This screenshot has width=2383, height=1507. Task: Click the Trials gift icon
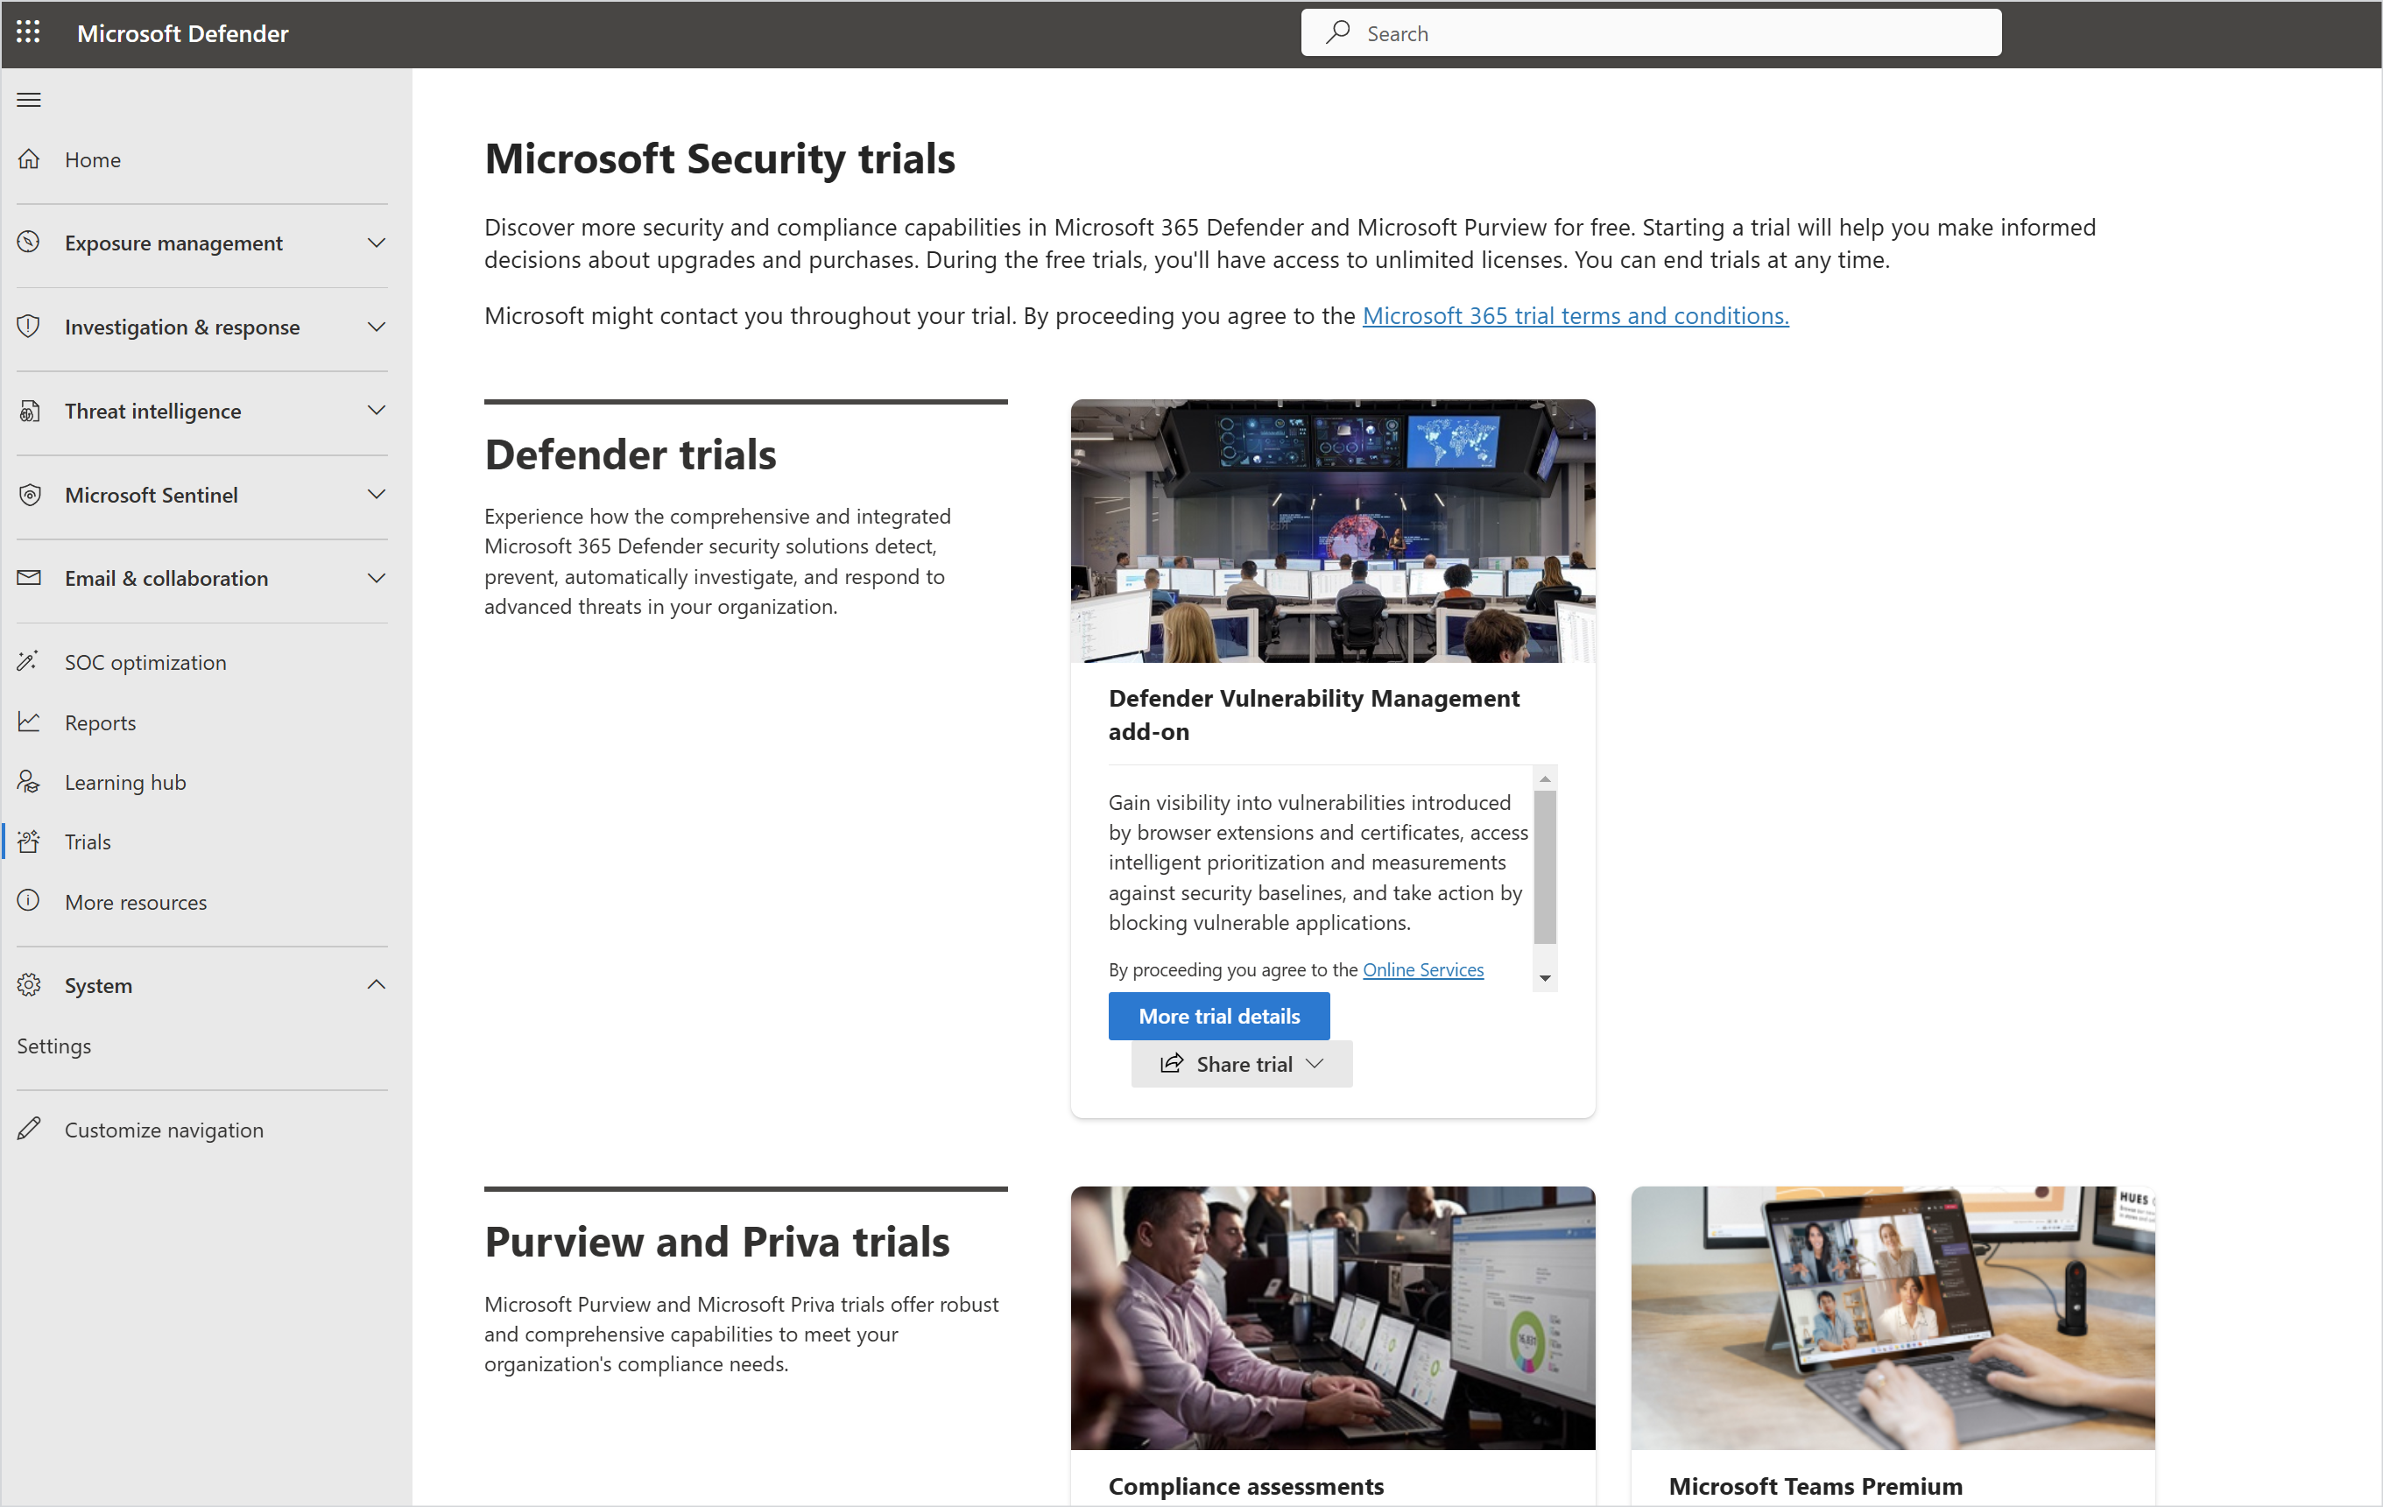click(29, 842)
